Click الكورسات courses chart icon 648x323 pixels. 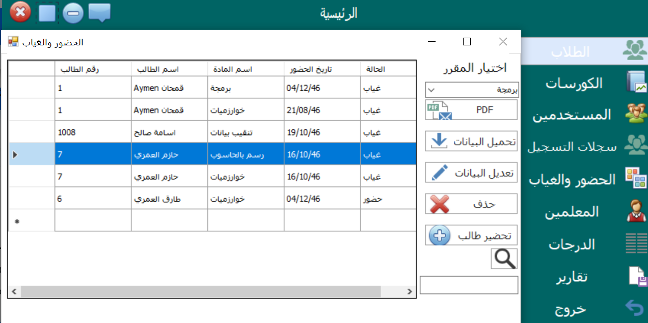point(636,83)
